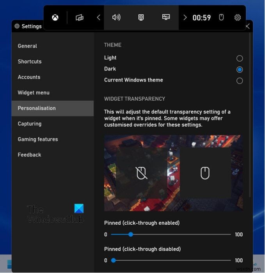Close the Settings window
The height and width of the screenshot is (273, 265).
click(247, 27)
